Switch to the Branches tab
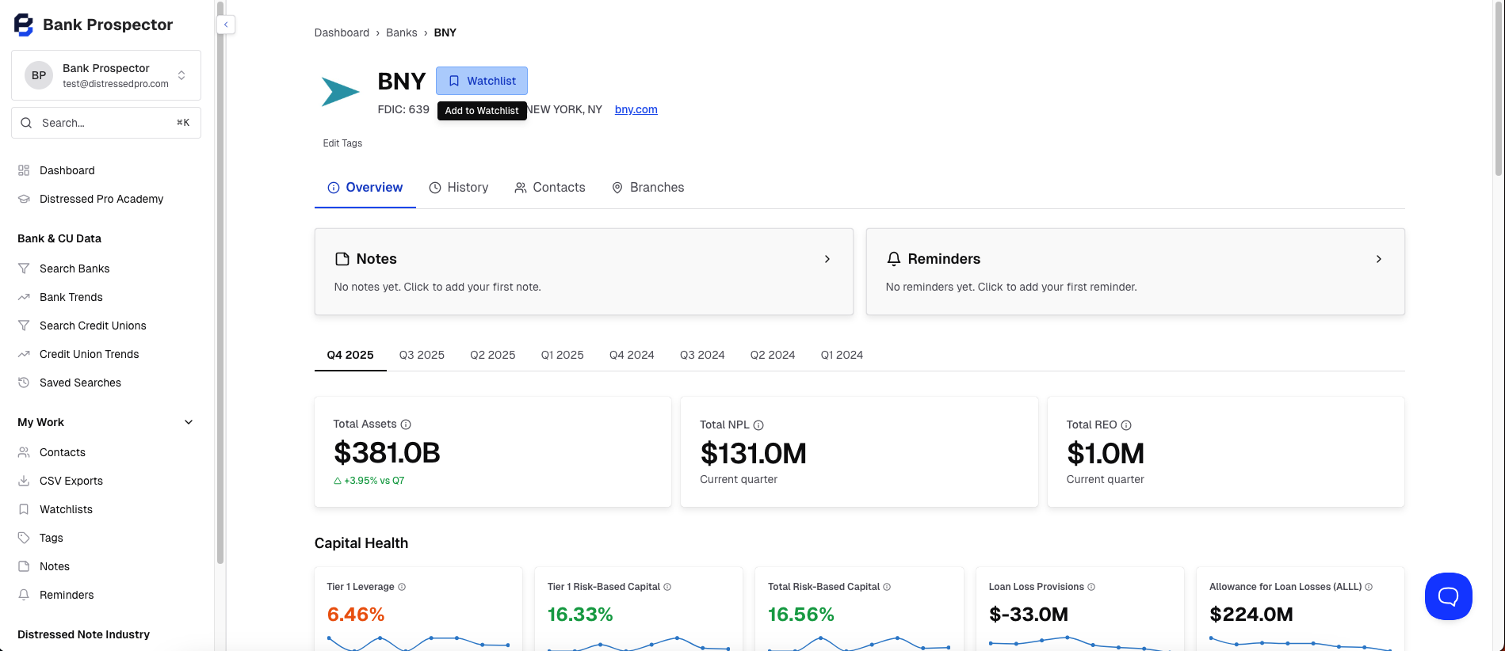The width and height of the screenshot is (1505, 651). (x=648, y=188)
